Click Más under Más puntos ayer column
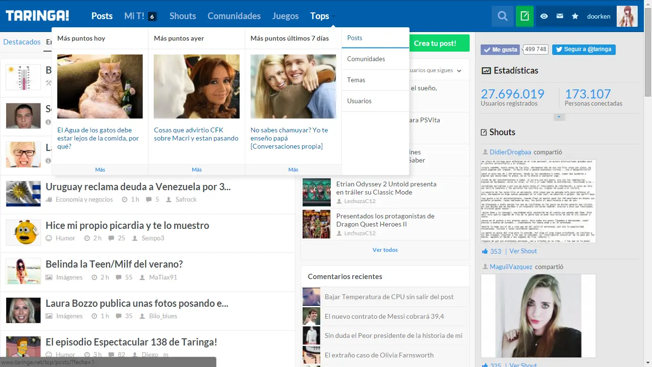The width and height of the screenshot is (652, 367). pos(197,170)
